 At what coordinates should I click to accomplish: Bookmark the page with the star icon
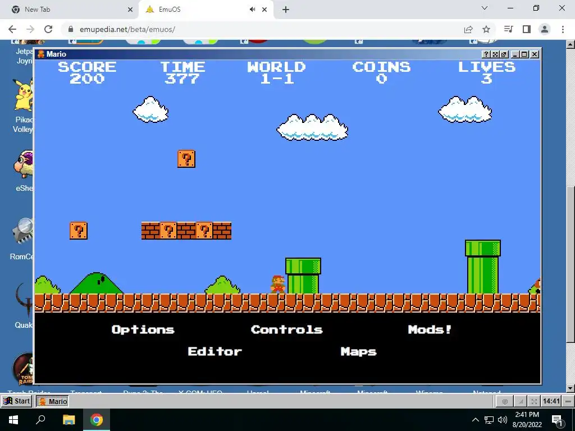pos(486,29)
